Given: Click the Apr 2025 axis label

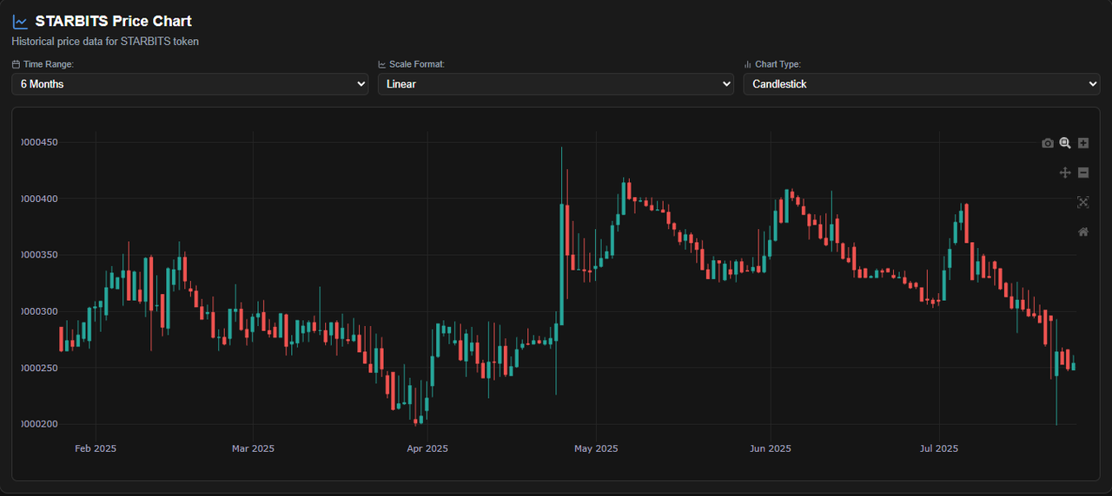Looking at the screenshot, I should click(427, 448).
